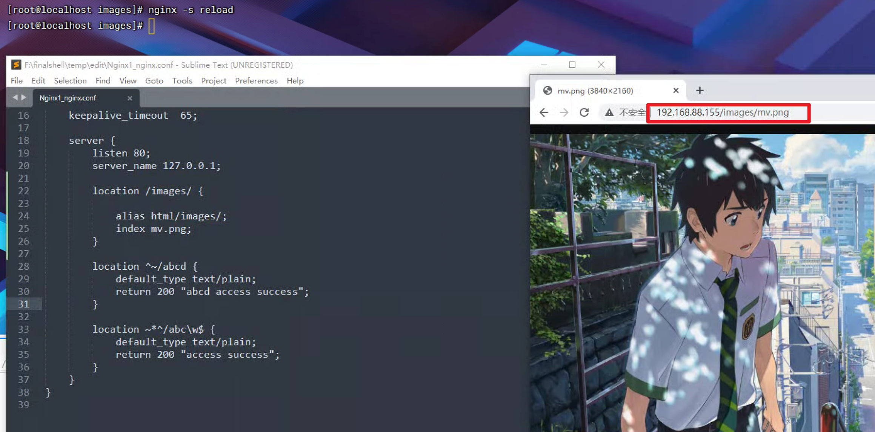
Task: Click the next tab right arrow
Action: pyautogui.click(x=24, y=97)
